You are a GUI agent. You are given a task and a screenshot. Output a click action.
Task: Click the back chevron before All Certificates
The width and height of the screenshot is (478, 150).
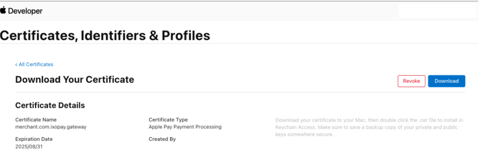point(16,65)
